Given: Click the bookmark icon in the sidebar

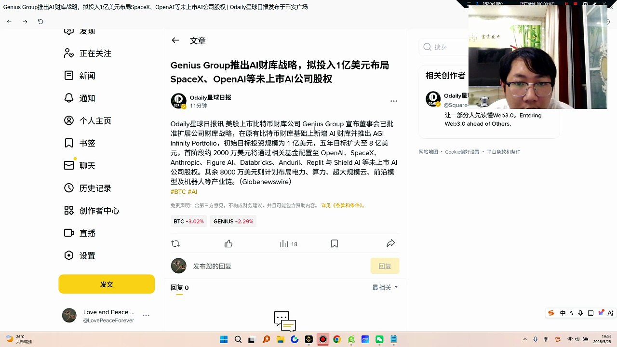Looking at the screenshot, I should (x=69, y=143).
